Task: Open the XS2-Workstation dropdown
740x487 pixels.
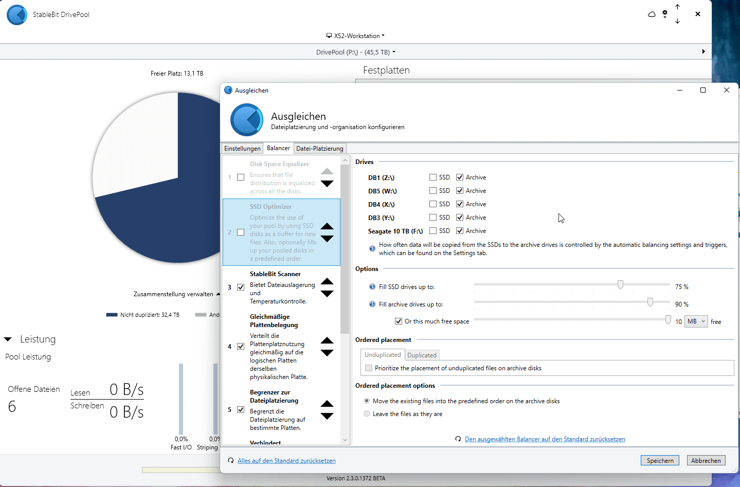Action: pyautogui.click(x=355, y=35)
